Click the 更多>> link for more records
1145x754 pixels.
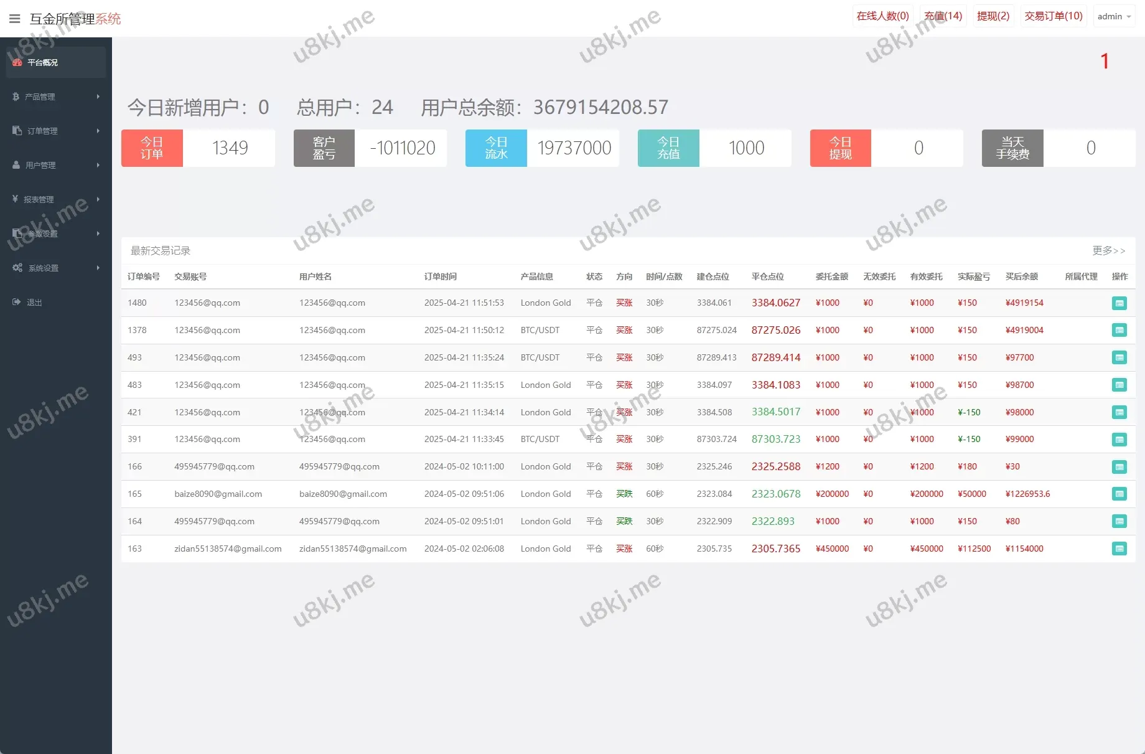[x=1108, y=250]
